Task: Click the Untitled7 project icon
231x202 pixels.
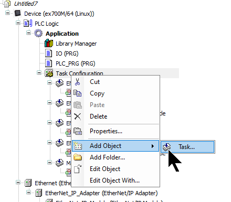Action: 7,4
